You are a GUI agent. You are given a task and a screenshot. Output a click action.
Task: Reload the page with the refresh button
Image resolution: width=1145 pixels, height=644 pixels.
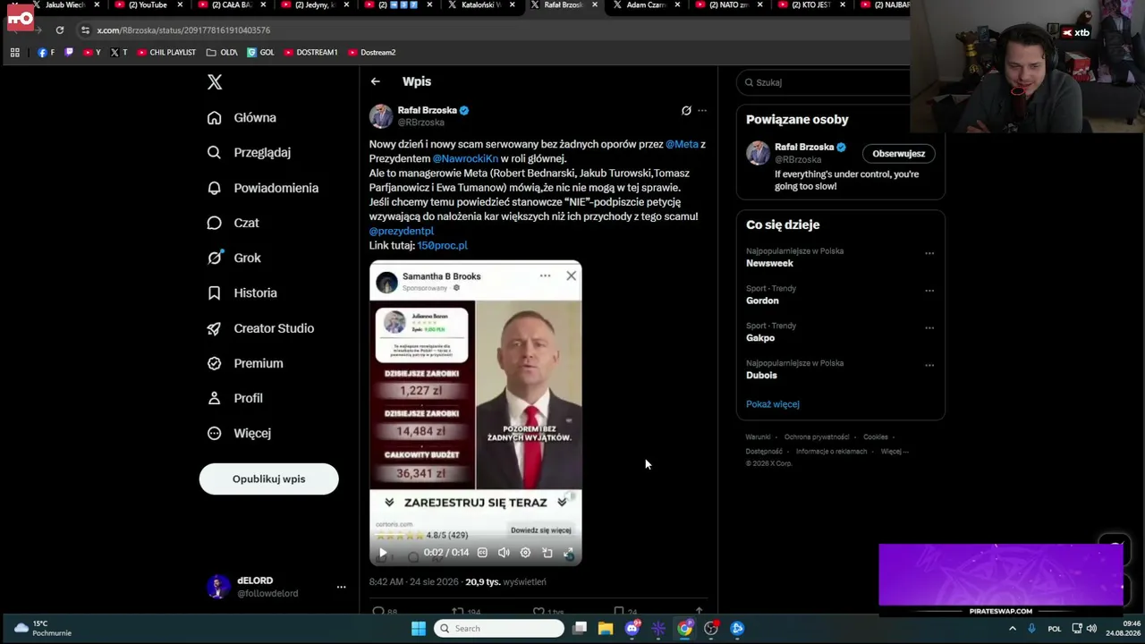pyautogui.click(x=59, y=30)
